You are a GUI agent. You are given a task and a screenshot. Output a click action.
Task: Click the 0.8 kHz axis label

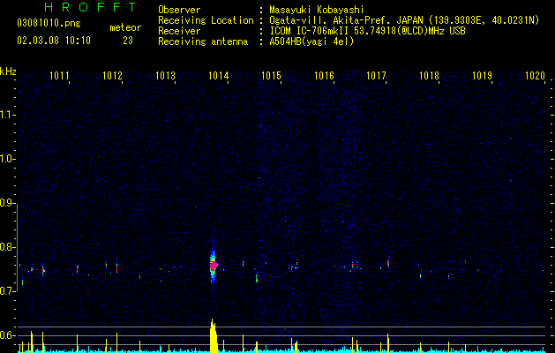tap(8, 247)
